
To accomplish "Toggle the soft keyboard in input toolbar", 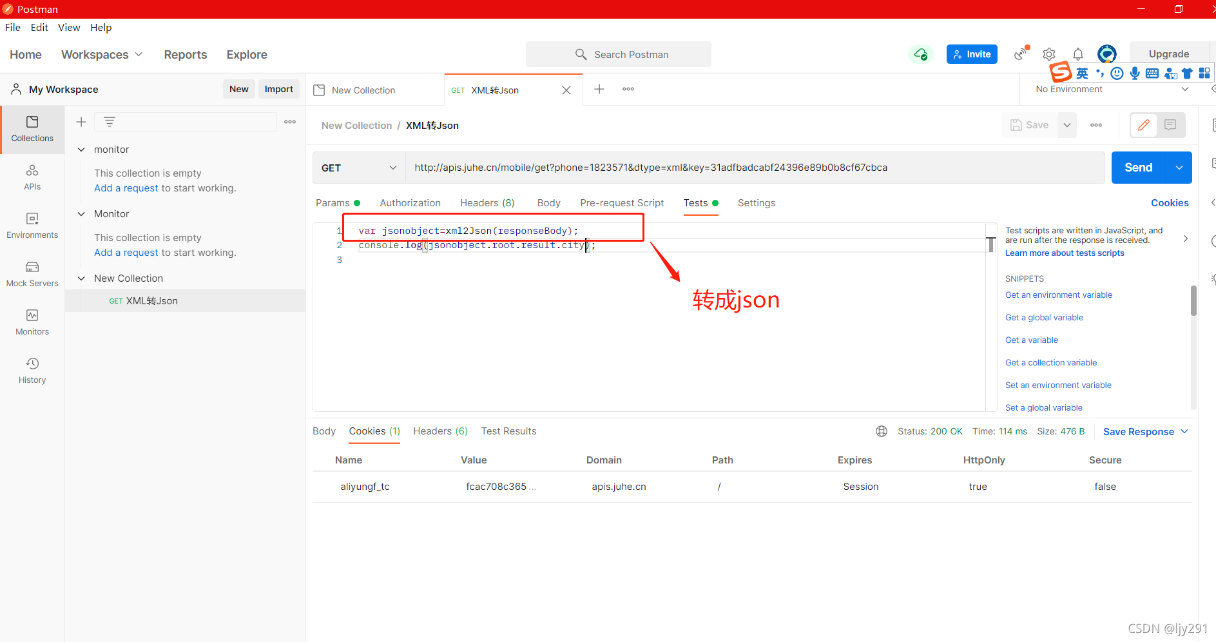I will click(x=1152, y=73).
